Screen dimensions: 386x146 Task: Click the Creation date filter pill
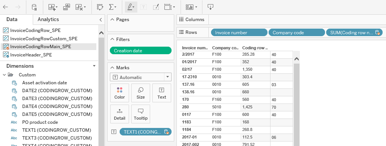[x=141, y=51]
